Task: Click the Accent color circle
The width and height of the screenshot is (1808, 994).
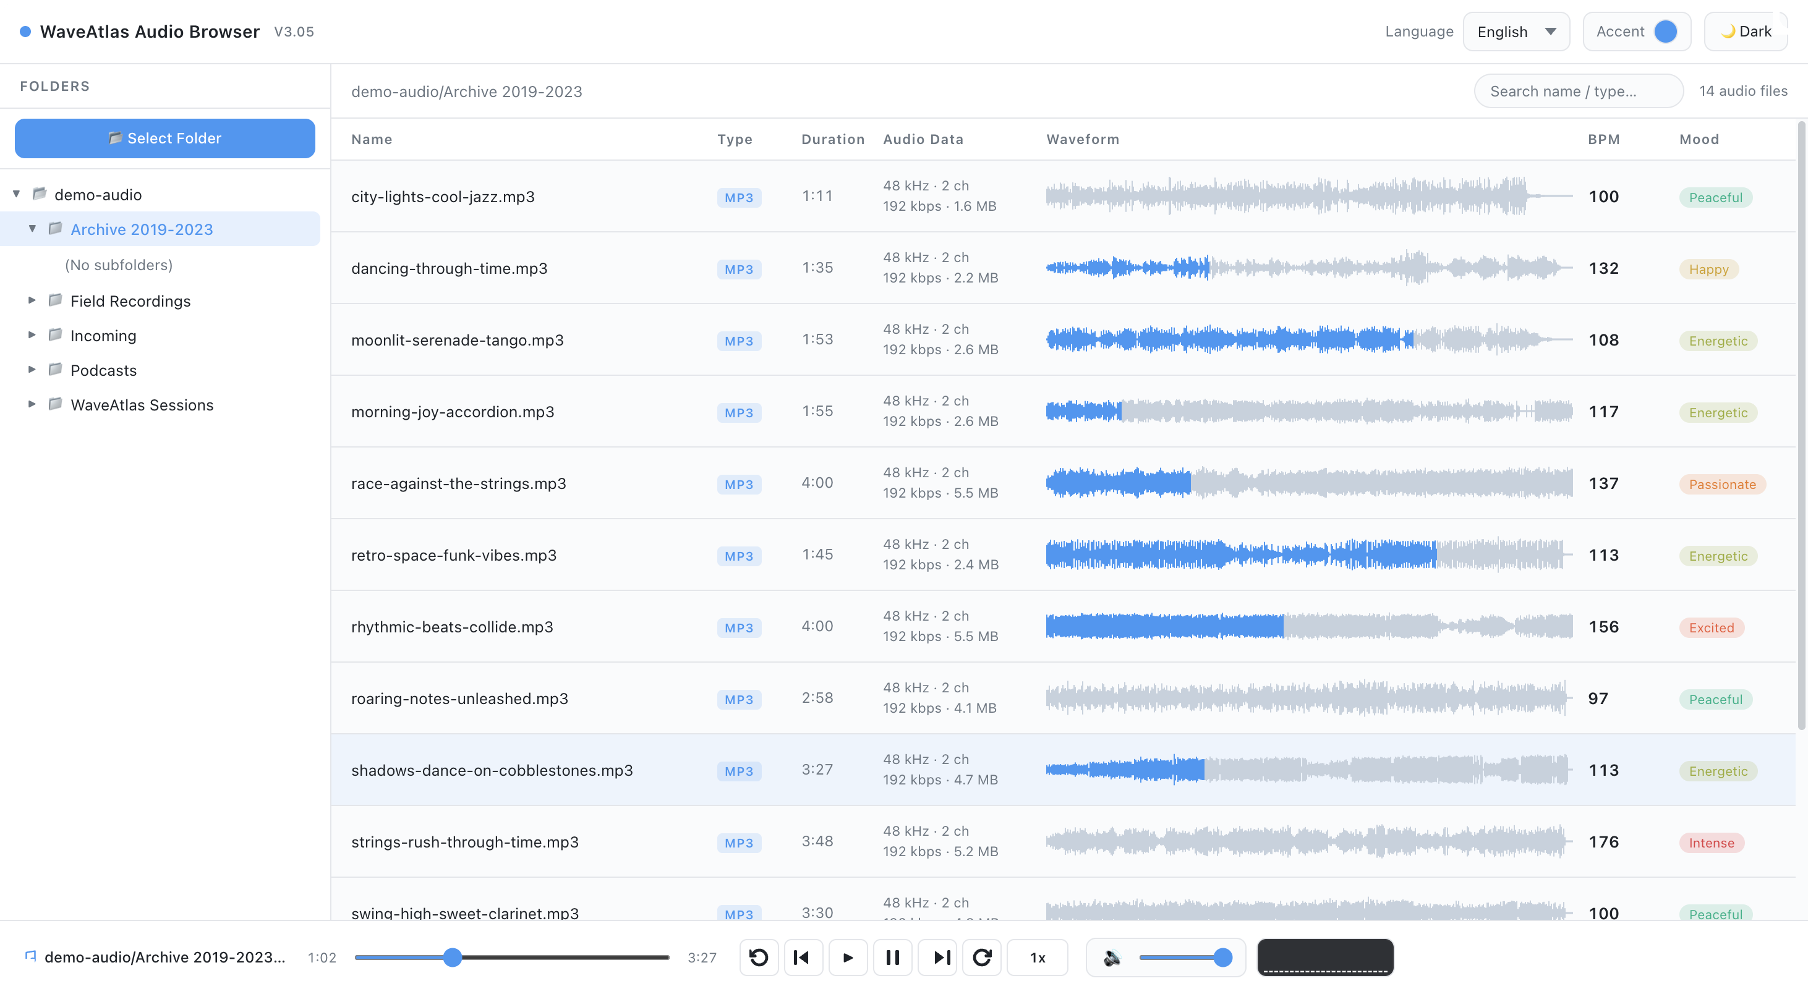Action: coord(1666,32)
